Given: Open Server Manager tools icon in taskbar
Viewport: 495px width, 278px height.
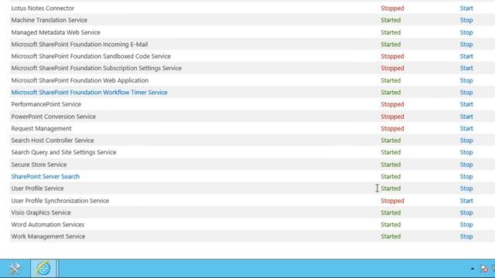Looking at the screenshot, I should click(x=14, y=269).
